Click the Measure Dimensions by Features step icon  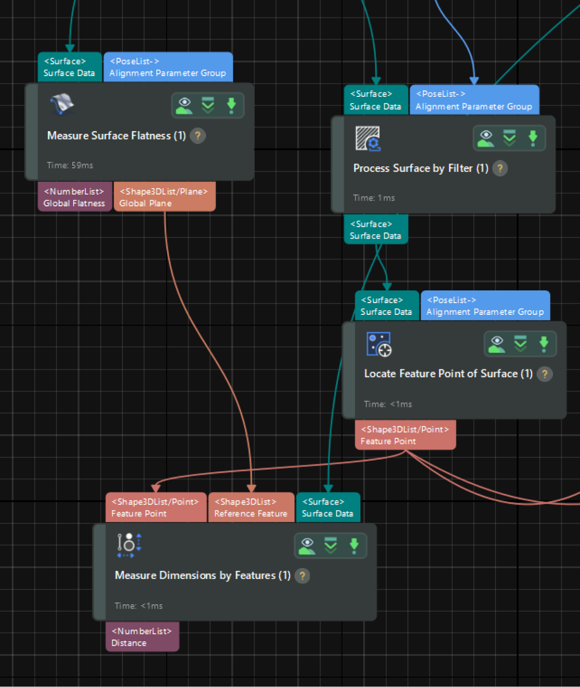[x=129, y=545]
